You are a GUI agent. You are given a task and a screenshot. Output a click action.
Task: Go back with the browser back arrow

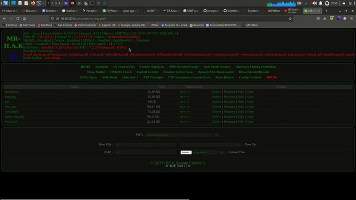pos(4,18)
